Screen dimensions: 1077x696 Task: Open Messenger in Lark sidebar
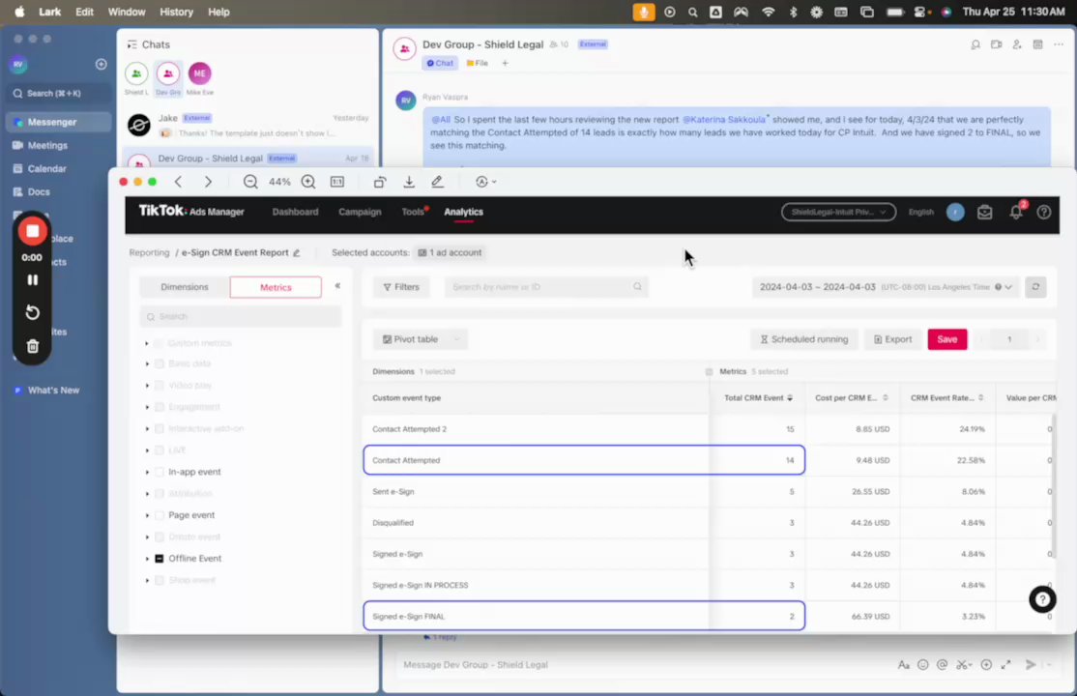(58, 123)
